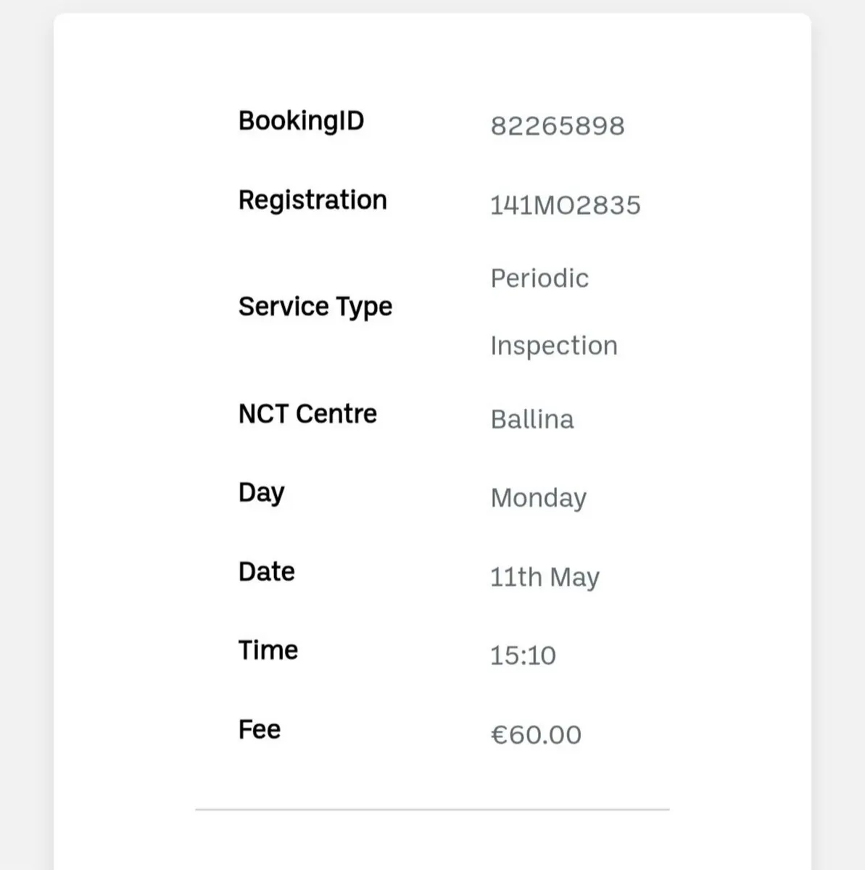Viewport: 865px width, 870px height.
Task: Click the horizontal divider below Fee row
Action: click(x=432, y=809)
